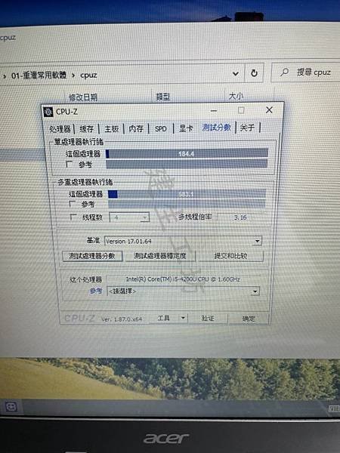Click the CPU-Z title bar icon
The height and width of the screenshot is (453, 340).
pos(48,112)
